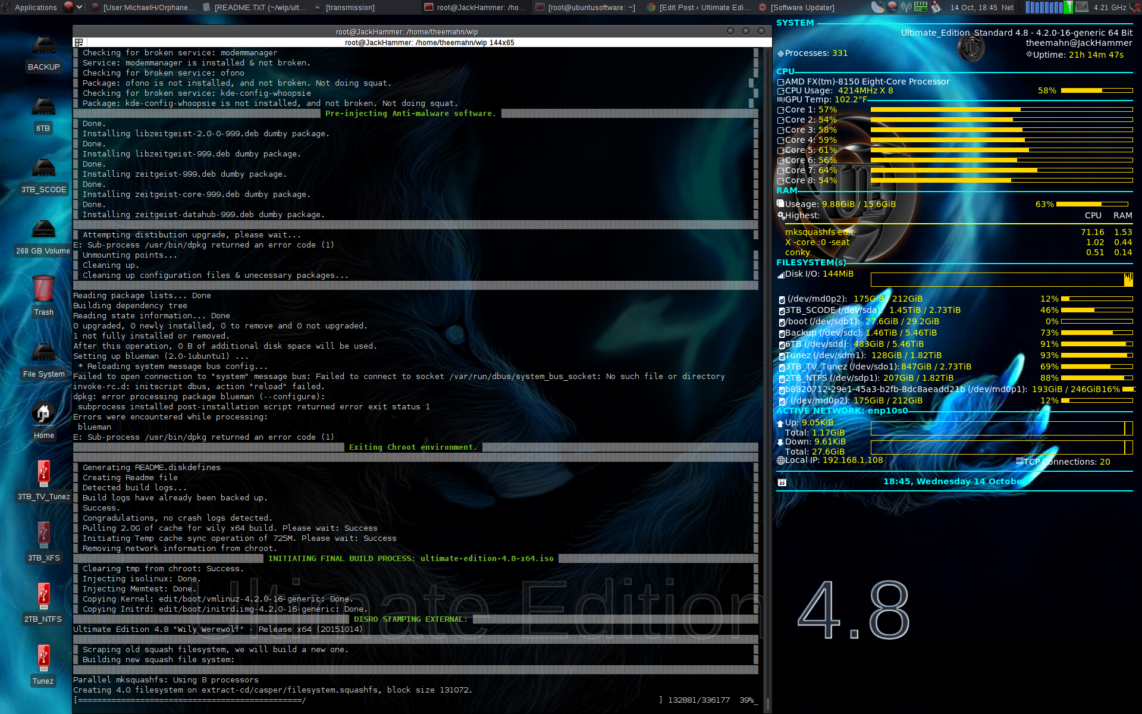The width and height of the screenshot is (1142, 714).
Task: Toggle the 6TB /dev/sdd filesystem checkbox
Action: point(779,344)
